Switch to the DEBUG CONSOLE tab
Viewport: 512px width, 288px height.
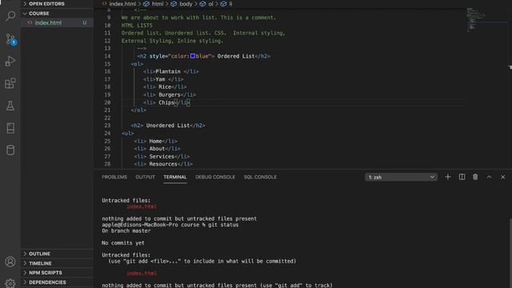pyautogui.click(x=215, y=177)
